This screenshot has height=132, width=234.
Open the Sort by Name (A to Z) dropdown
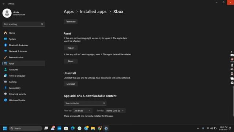tap(115, 111)
